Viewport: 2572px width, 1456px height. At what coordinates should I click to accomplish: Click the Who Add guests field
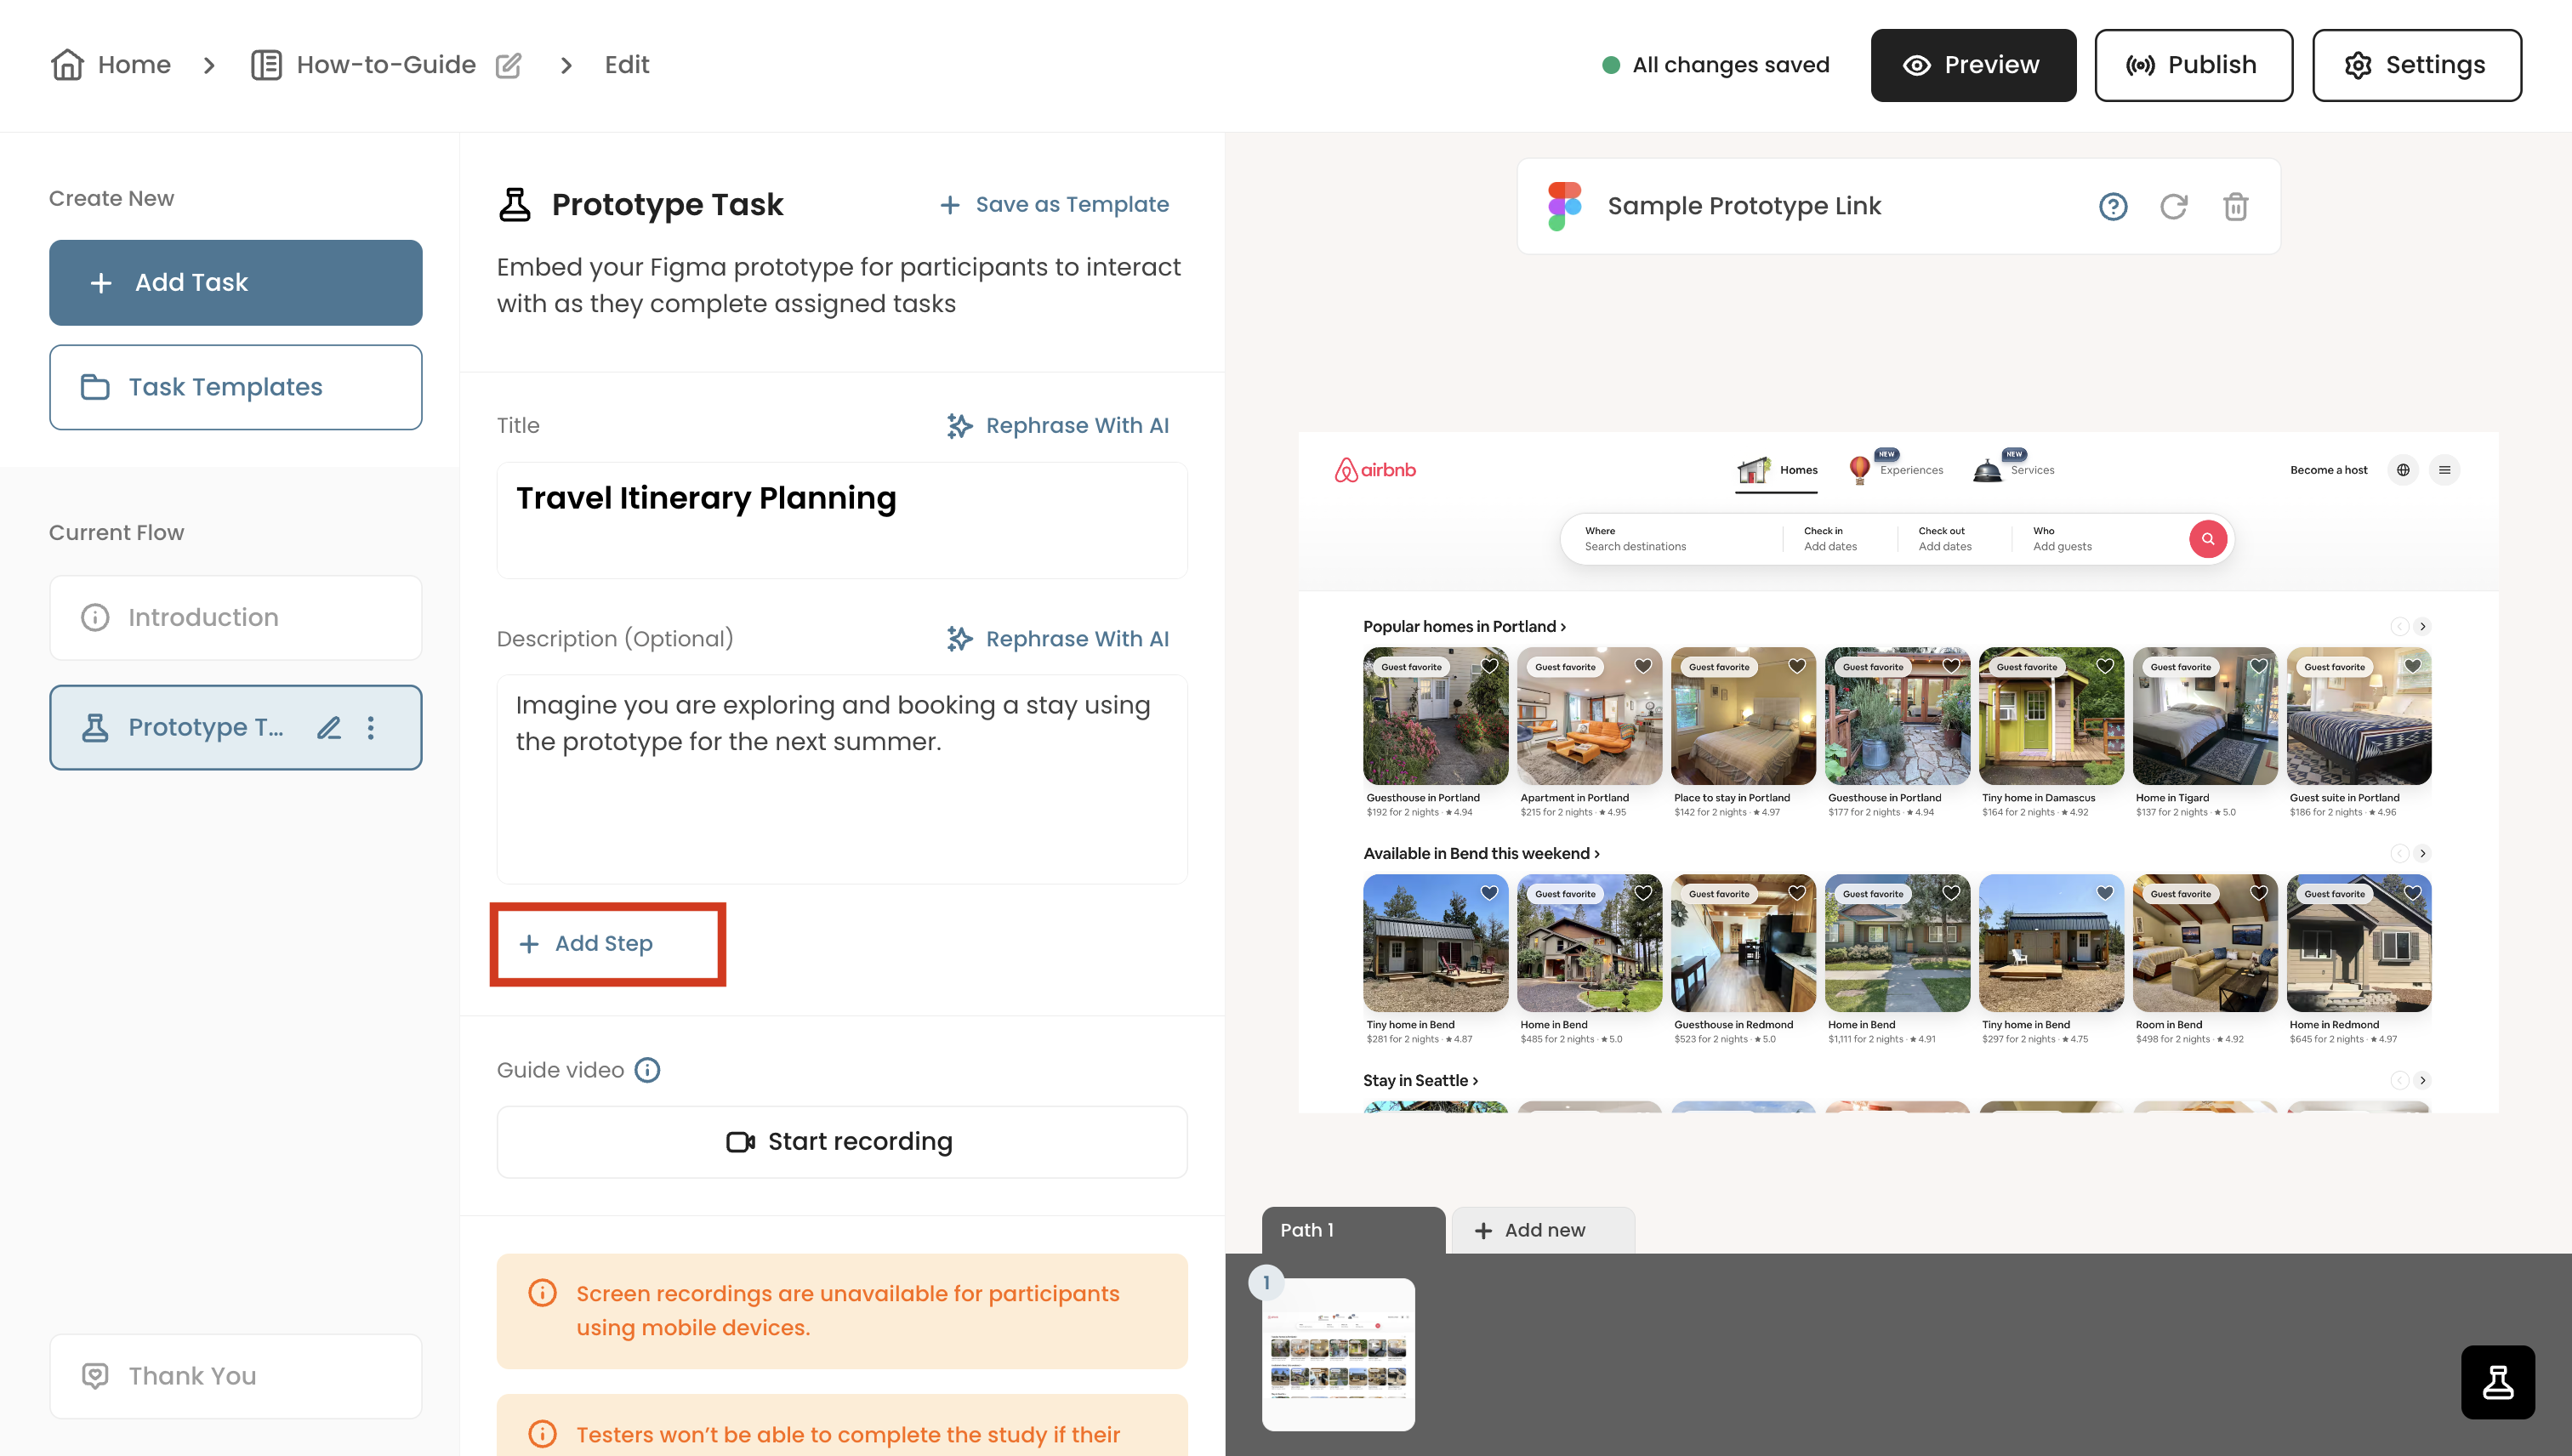click(2100, 539)
